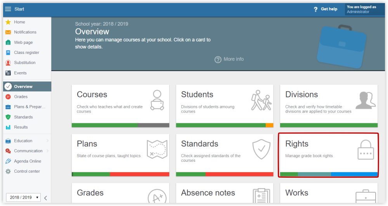Click the Plans & Prepar briefcase icon

[x=8, y=107]
